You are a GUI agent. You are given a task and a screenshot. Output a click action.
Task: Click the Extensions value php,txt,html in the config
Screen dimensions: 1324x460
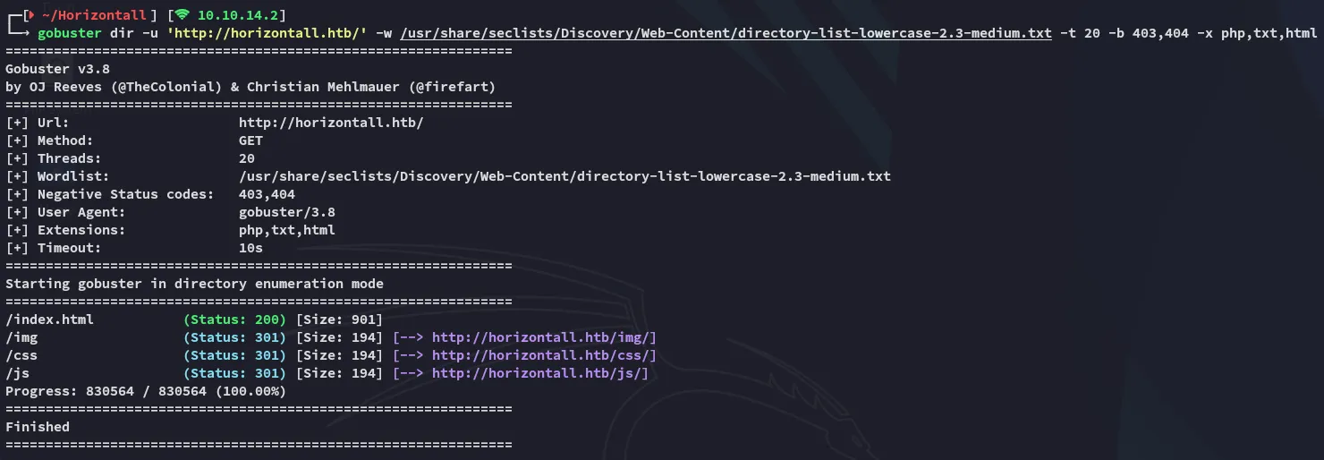click(x=286, y=230)
